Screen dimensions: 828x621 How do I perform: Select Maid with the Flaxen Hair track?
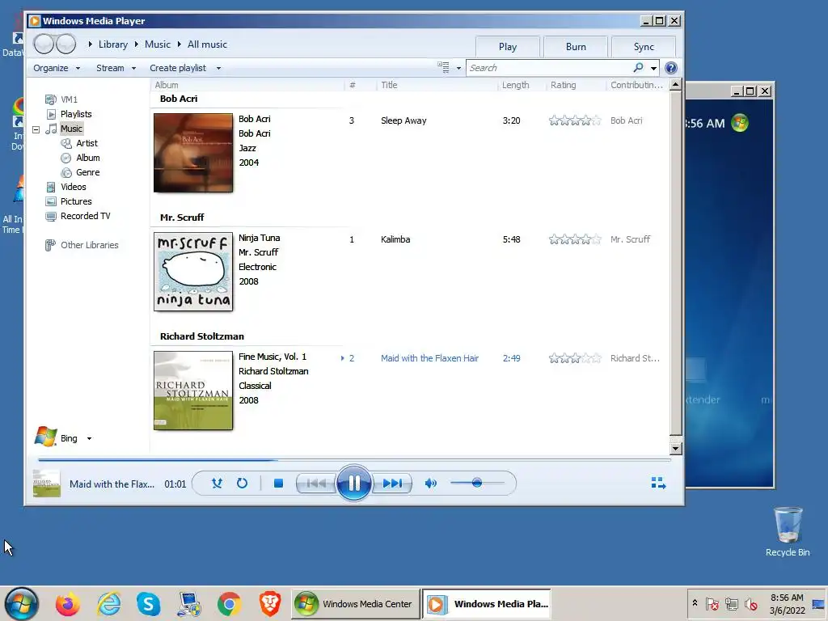429,358
